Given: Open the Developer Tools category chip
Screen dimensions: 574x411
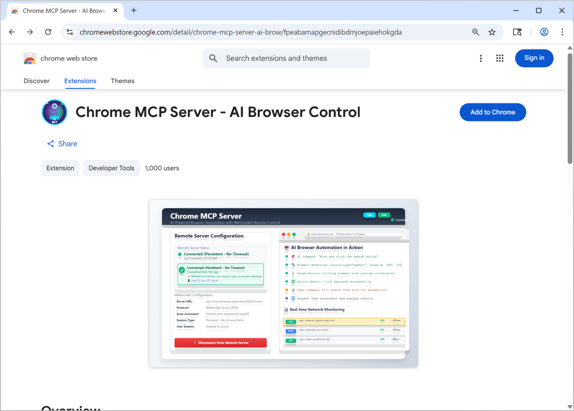Looking at the screenshot, I should click(x=112, y=168).
